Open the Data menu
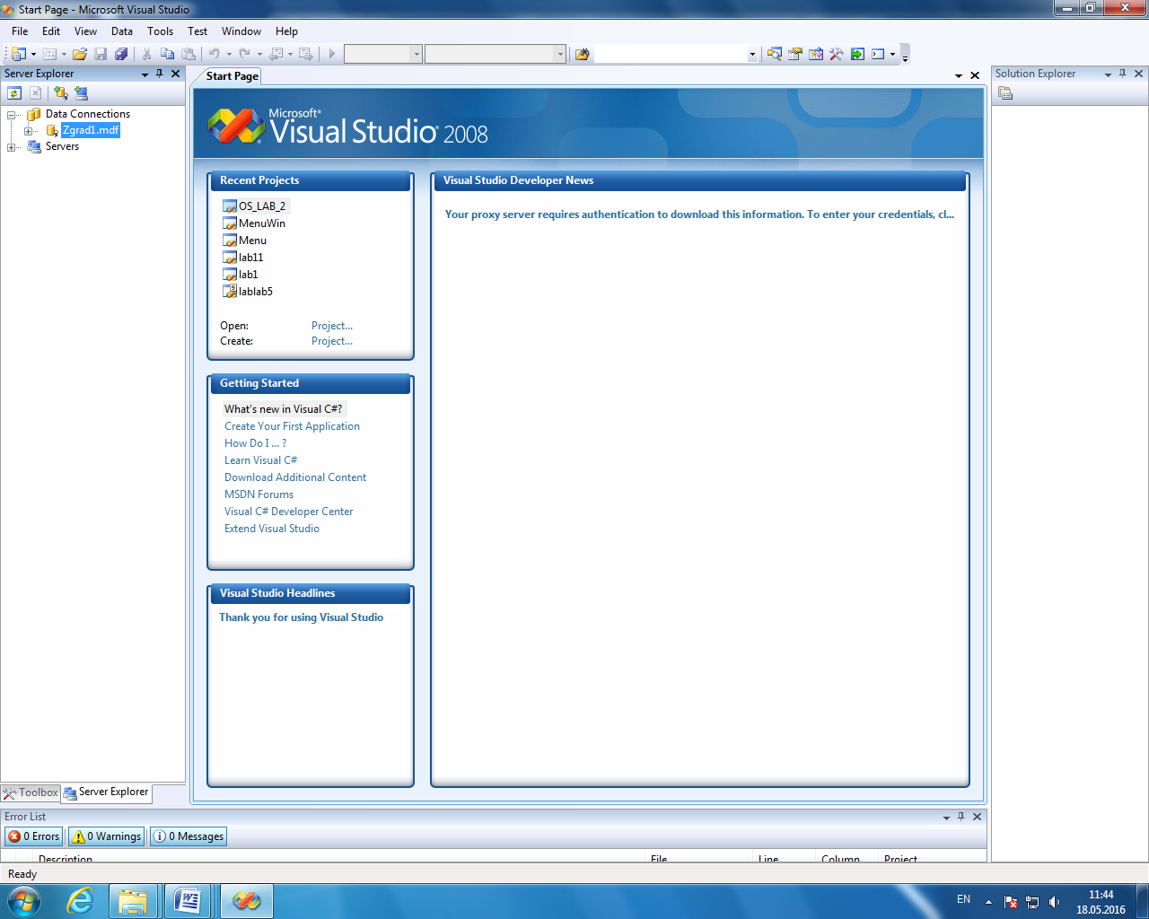 [122, 31]
